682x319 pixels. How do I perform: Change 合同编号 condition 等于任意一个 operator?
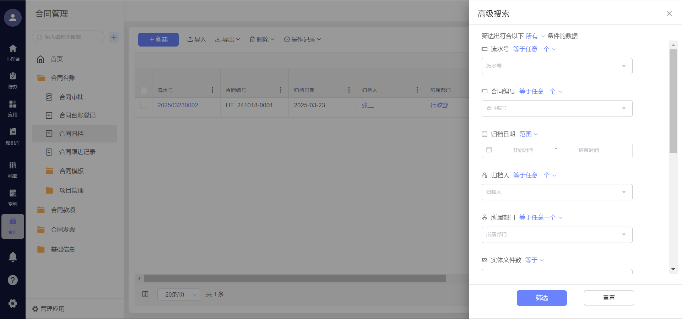(540, 92)
